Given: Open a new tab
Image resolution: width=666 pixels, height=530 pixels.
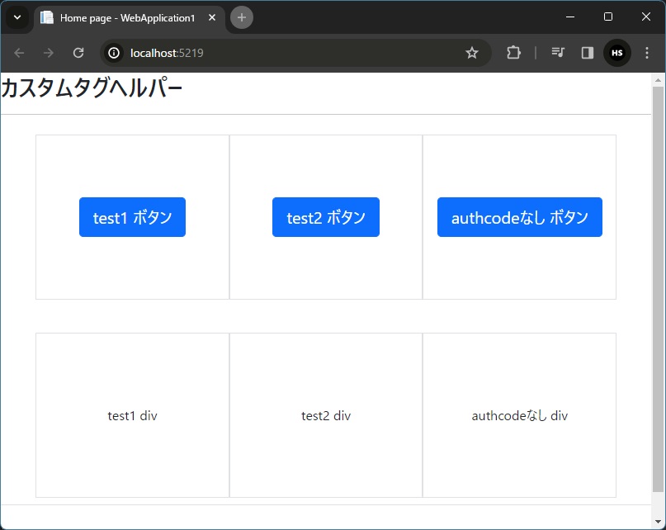Looking at the screenshot, I should (242, 17).
